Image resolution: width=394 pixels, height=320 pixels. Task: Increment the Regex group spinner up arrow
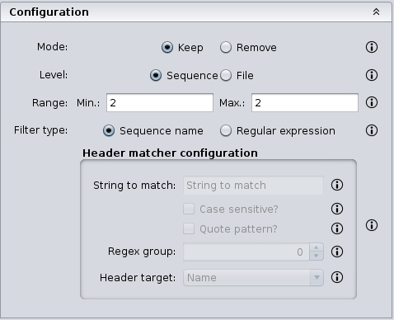[x=317, y=247]
